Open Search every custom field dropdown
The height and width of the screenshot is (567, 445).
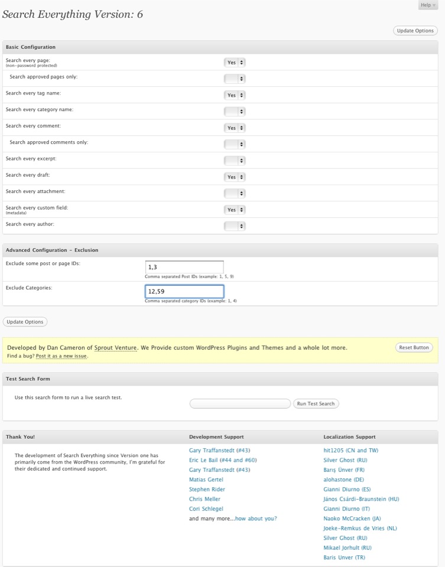(235, 210)
